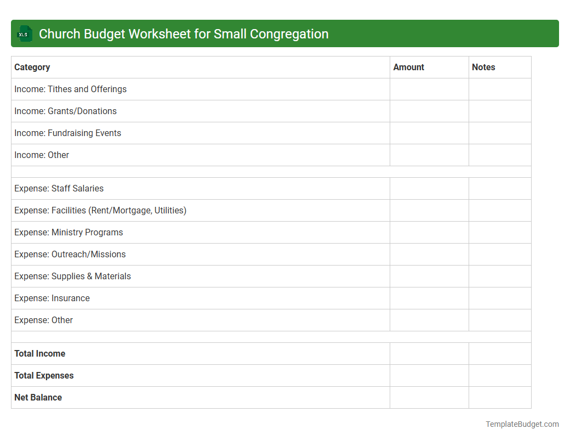Click the Net Balance amount cell

click(429, 397)
